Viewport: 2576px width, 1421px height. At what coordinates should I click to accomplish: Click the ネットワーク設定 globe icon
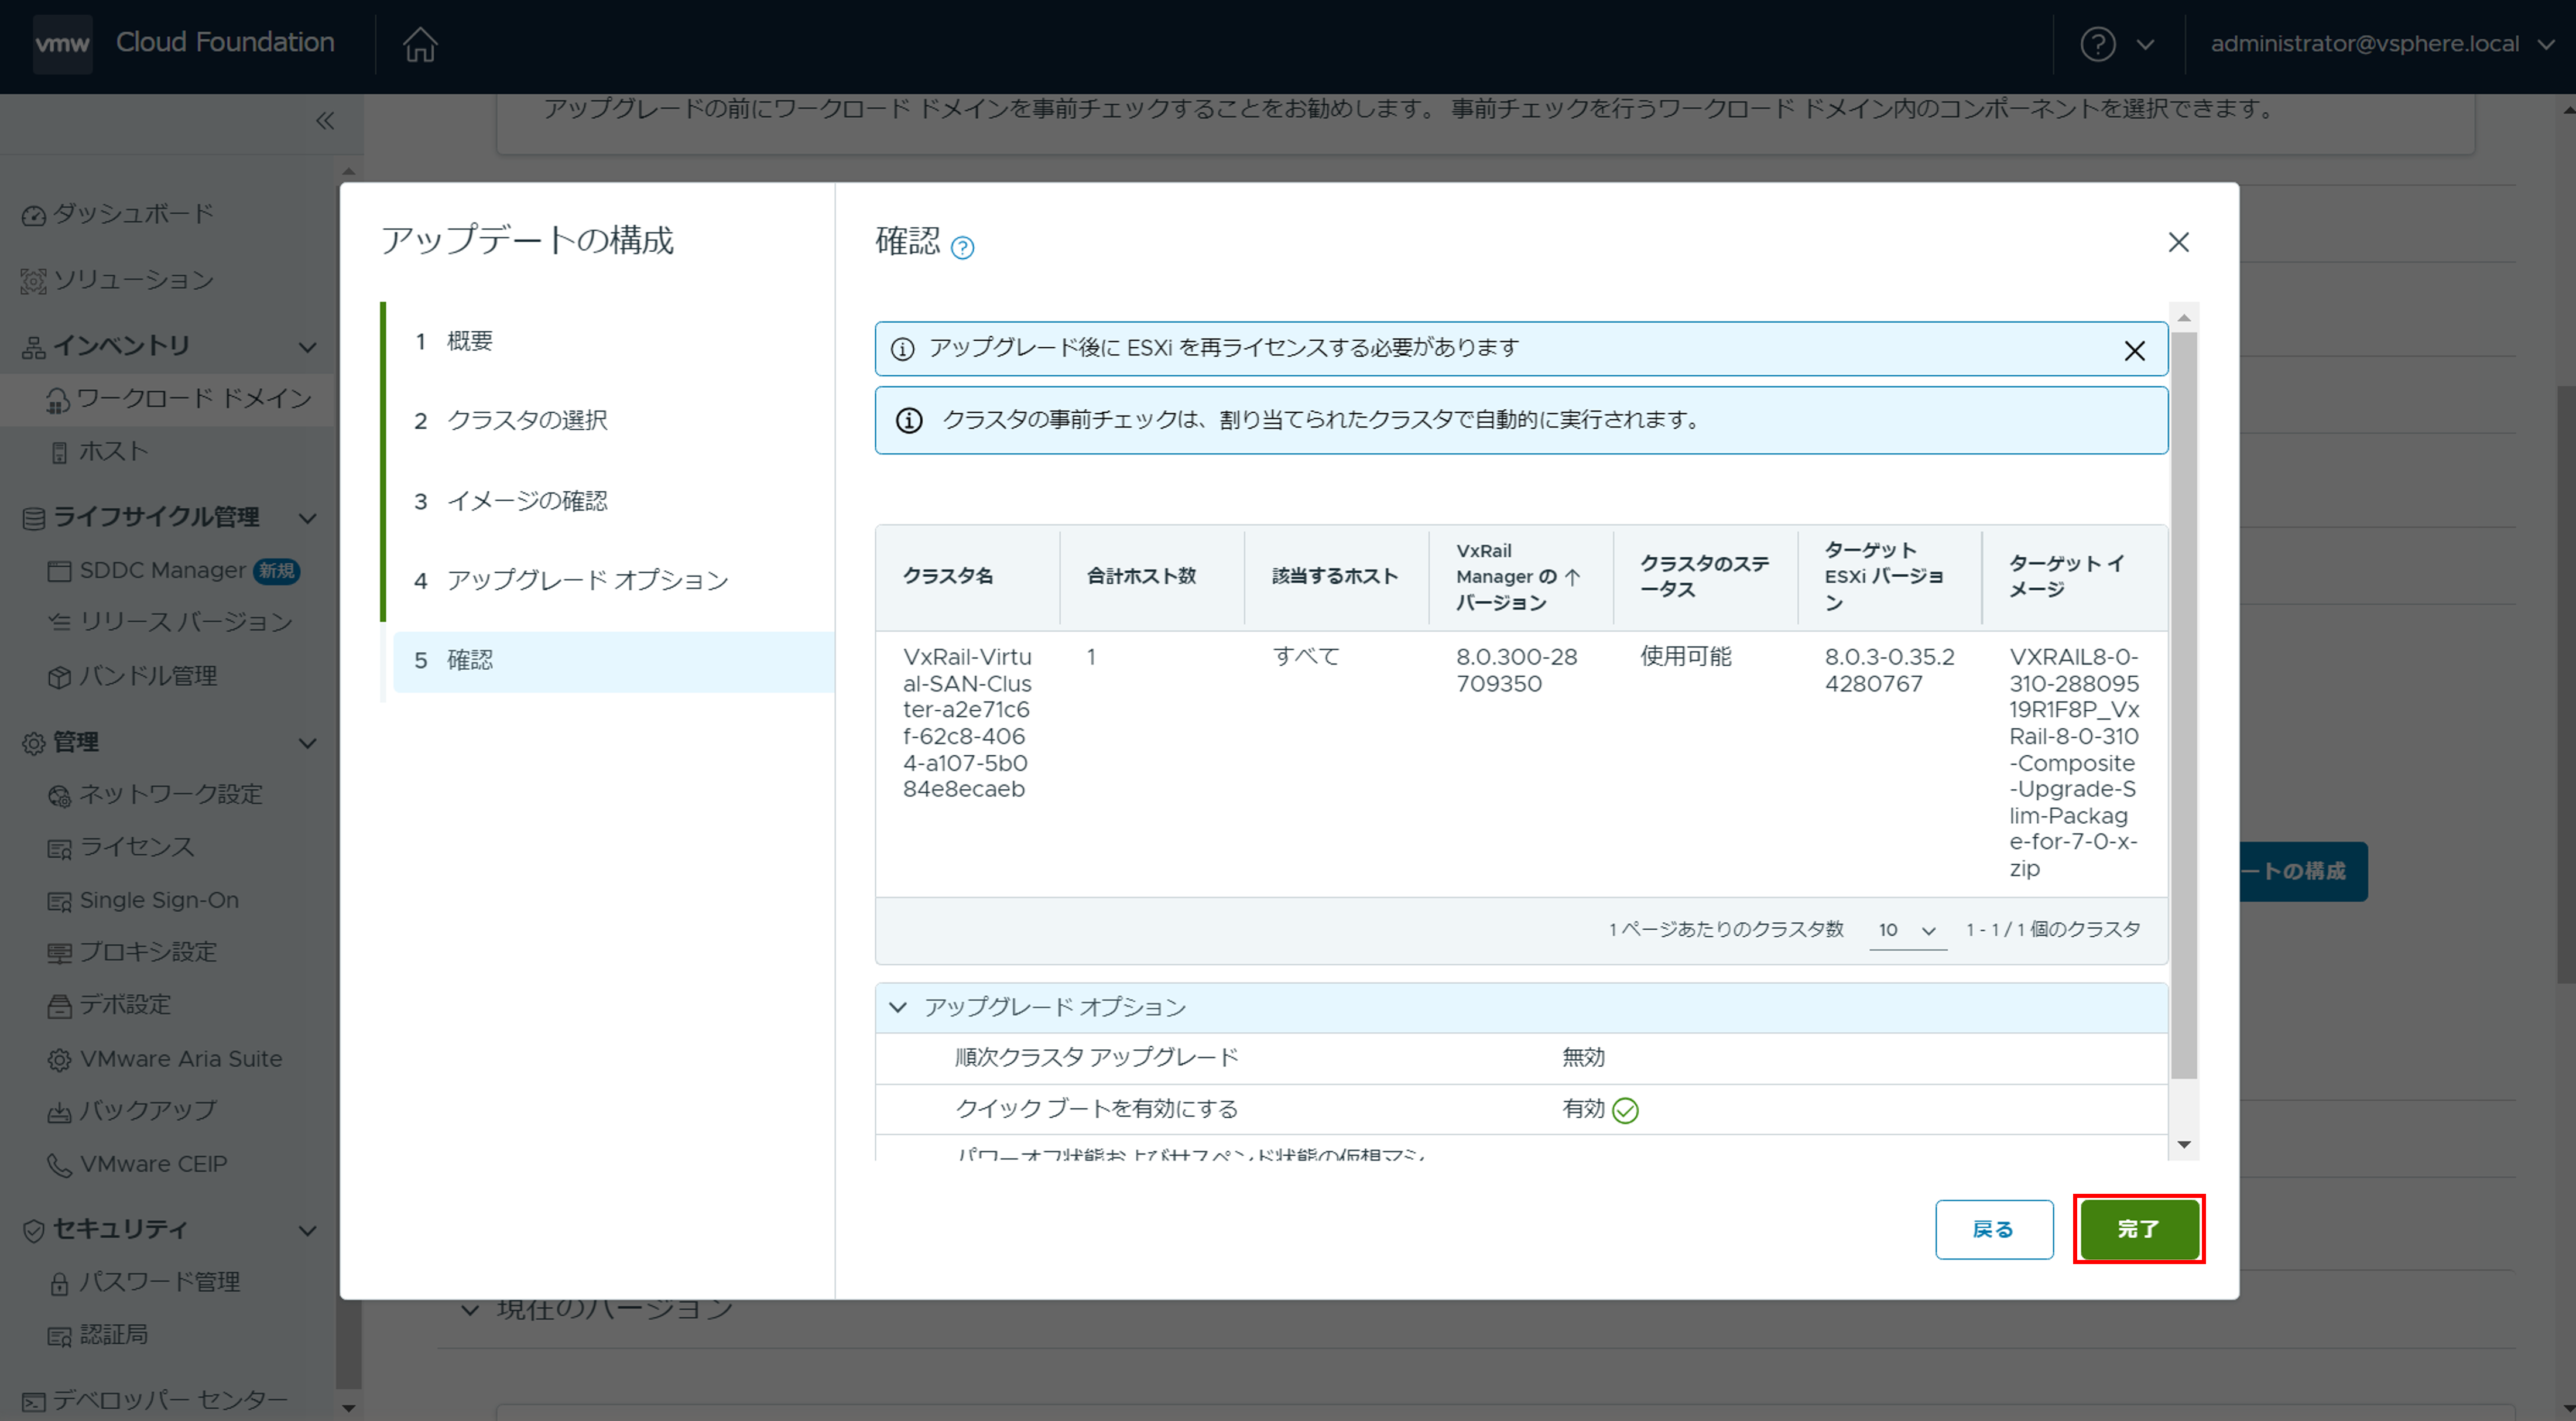60,796
